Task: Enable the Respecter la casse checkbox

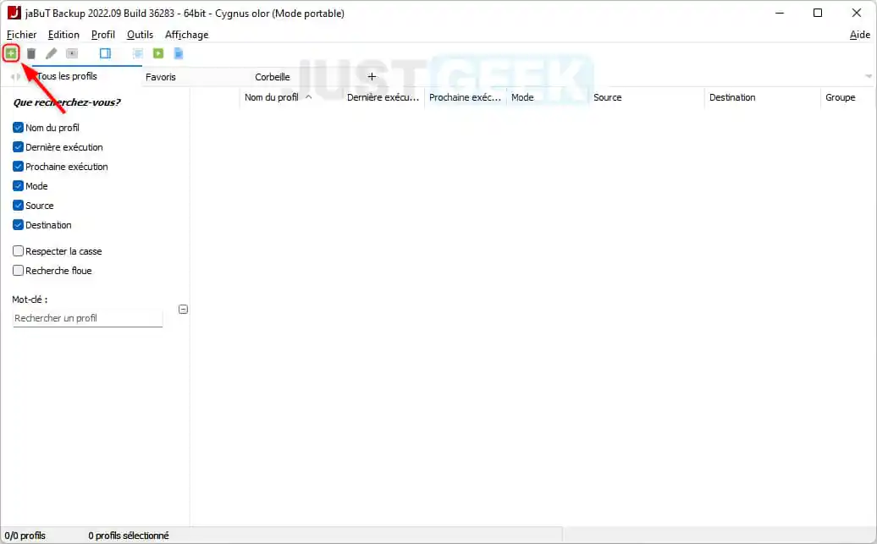Action: point(18,251)
